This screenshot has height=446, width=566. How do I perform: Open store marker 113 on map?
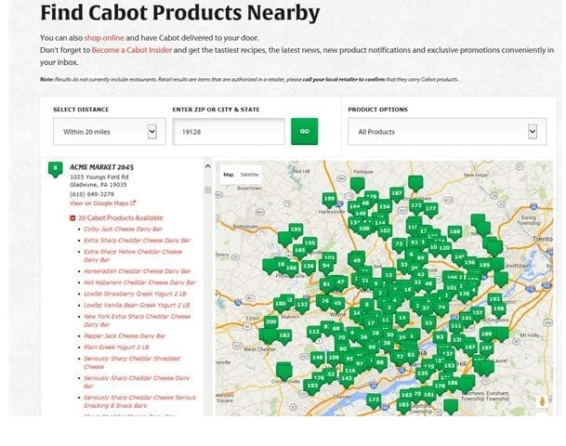pos(314,333)
